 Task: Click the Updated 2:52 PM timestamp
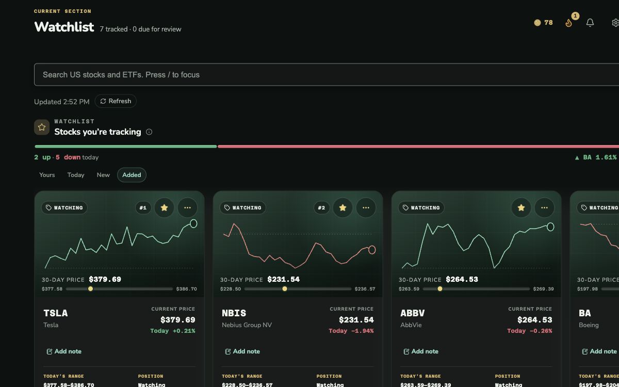click(x=62, y=102)
